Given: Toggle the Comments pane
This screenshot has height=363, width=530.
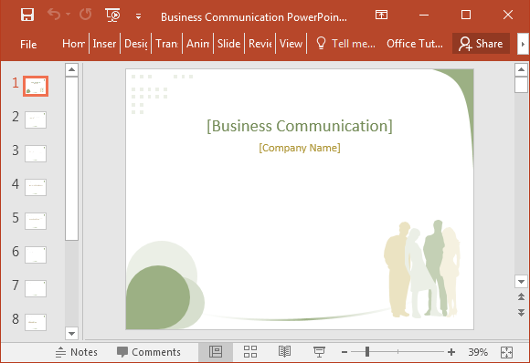Looking at the screenshot, I should (x=149, y=352).
